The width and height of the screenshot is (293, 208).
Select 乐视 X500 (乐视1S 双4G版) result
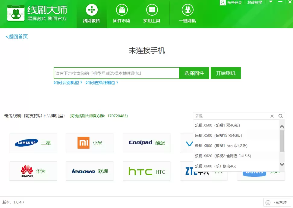point(236,136)
